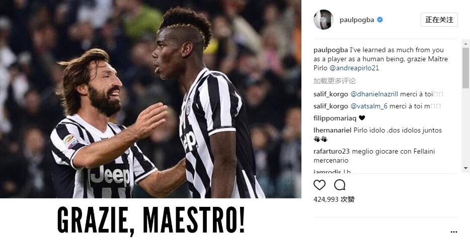This screenshot has width=470, height=245.
Task: Toggle the 正在关注 following button
Action: point(439,20)
